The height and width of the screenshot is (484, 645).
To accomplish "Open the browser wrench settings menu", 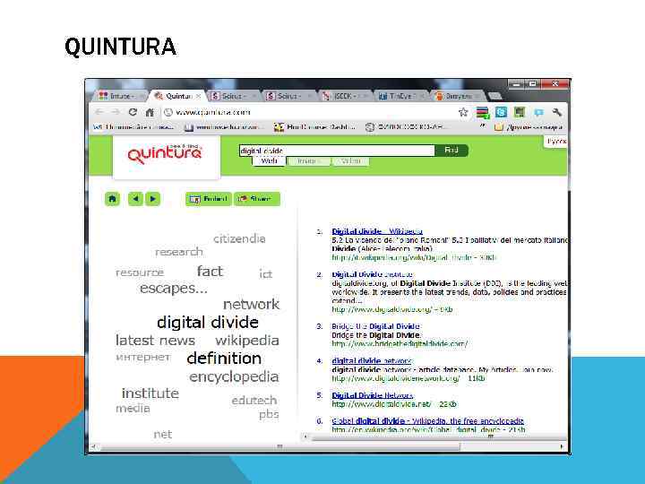I will [x=557, y=112].
